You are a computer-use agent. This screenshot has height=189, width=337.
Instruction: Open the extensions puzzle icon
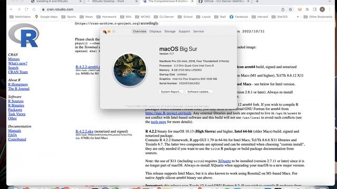tap(307, 9)
